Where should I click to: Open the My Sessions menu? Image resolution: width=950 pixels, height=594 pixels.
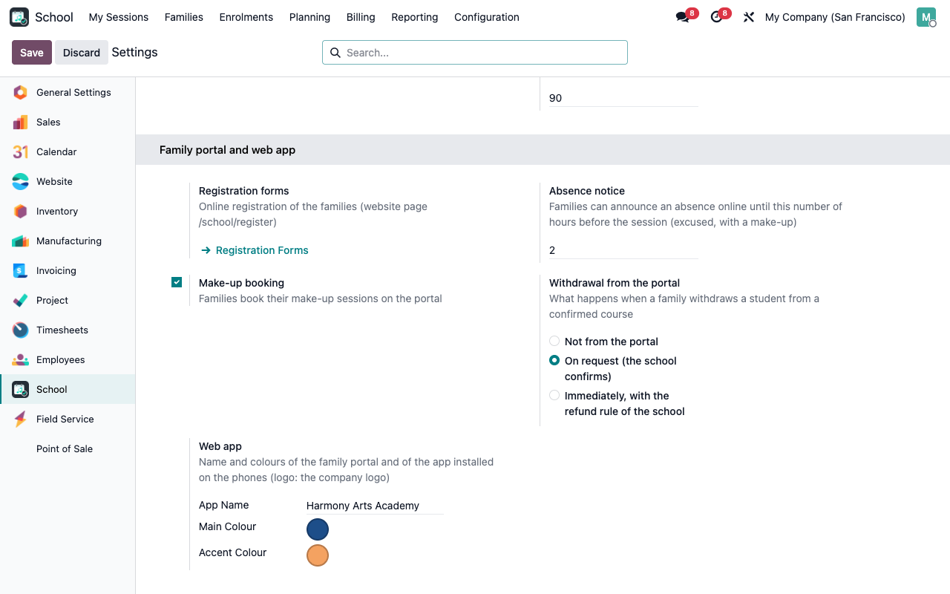pos(119,17)
